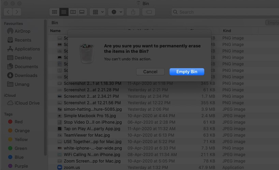Click the Edit Tags toolbar button
Screen dimensions: 279x170
pyautogui.click(x=149, y=12)
